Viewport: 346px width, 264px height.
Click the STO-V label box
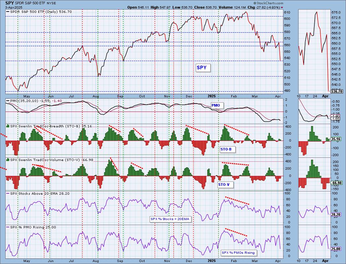point(225,184)
